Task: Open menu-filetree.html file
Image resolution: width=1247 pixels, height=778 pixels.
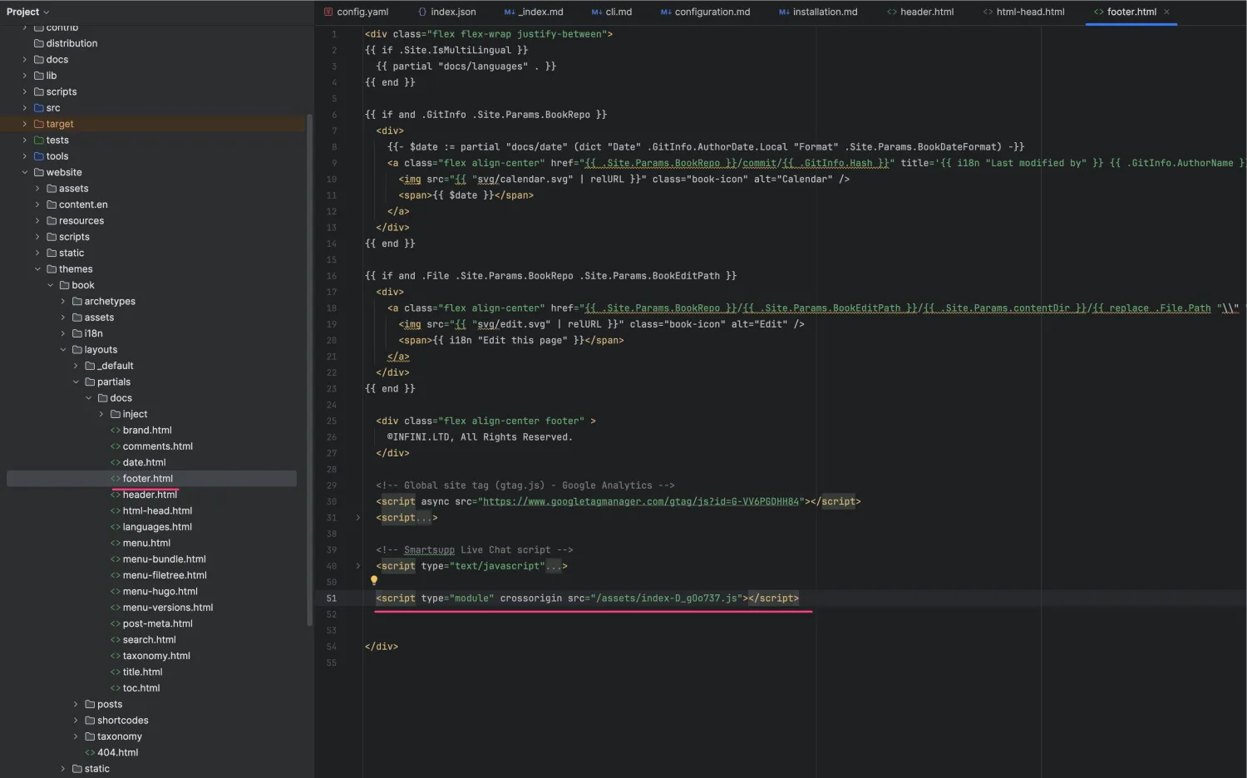Action: pyautogui.click(x=165, y=575)
